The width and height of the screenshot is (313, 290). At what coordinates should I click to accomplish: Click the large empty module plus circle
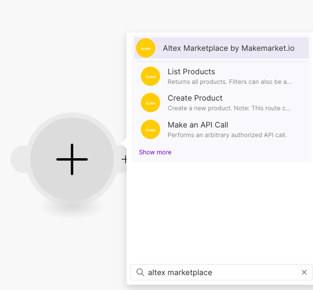click(x=72, y=159)
